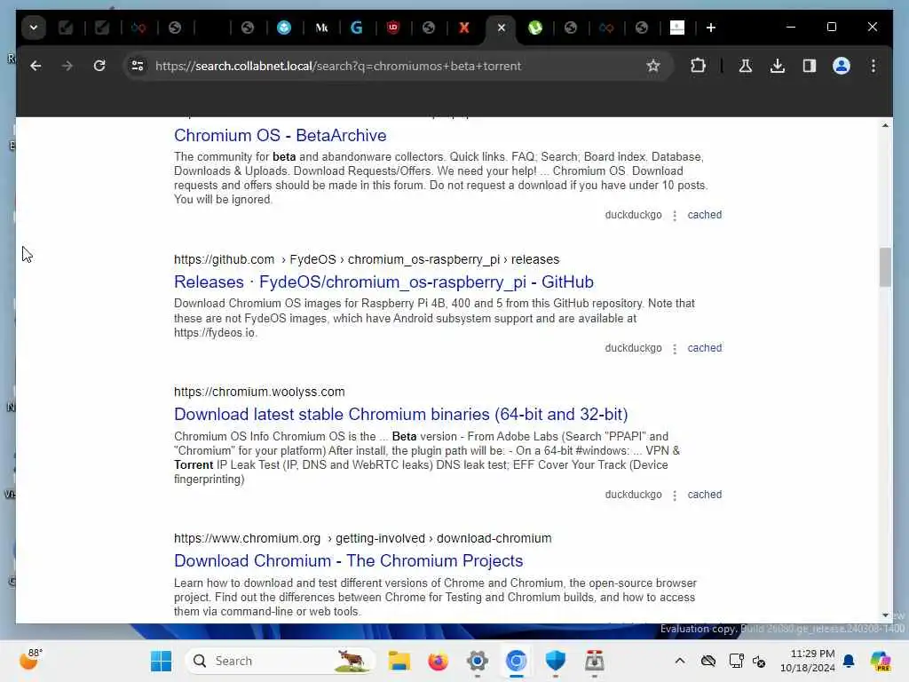Screen dimensions: 909x682
Task: Open cached link for woolyss Chromium result
Action: click(704, 495)
